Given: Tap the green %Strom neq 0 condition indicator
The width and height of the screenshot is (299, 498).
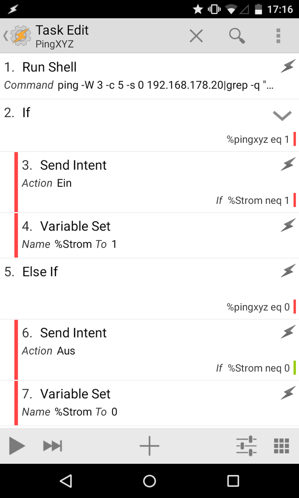Looking at the screenshot, I should 294,368.
